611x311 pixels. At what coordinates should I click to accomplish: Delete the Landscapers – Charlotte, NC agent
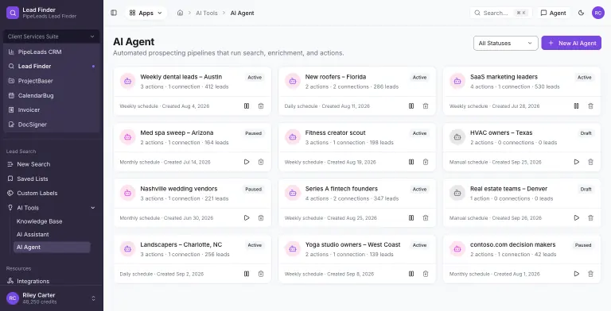tap(261, 274)
